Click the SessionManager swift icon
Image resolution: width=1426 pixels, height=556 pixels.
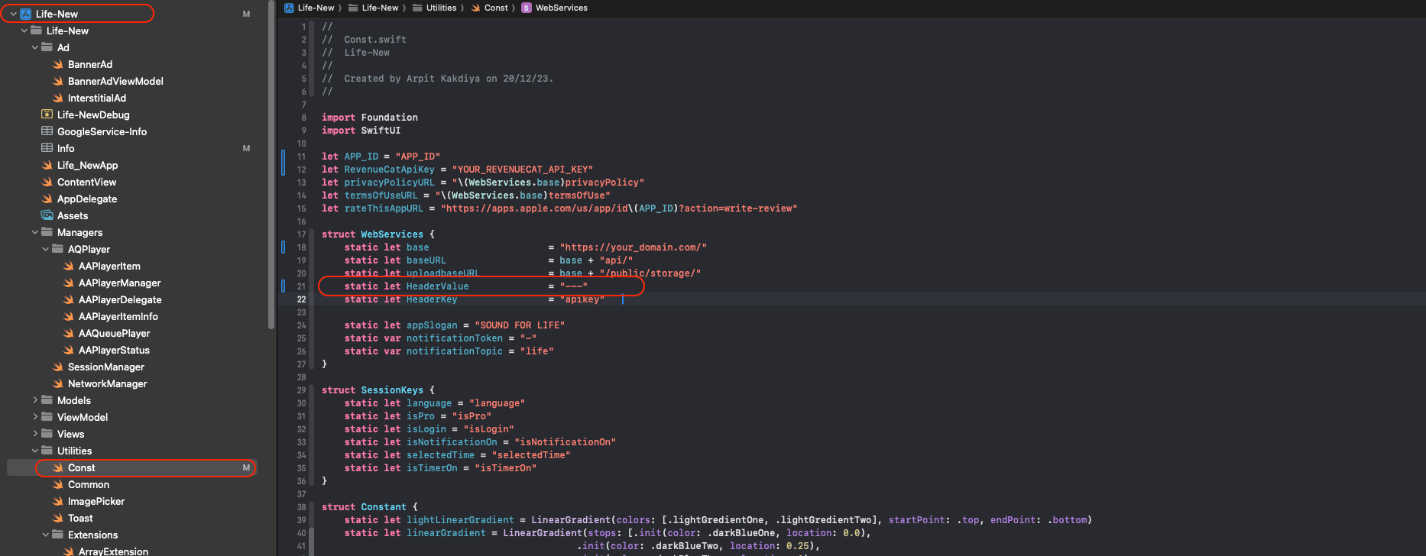pyautogui.click(x=57, y=367)
